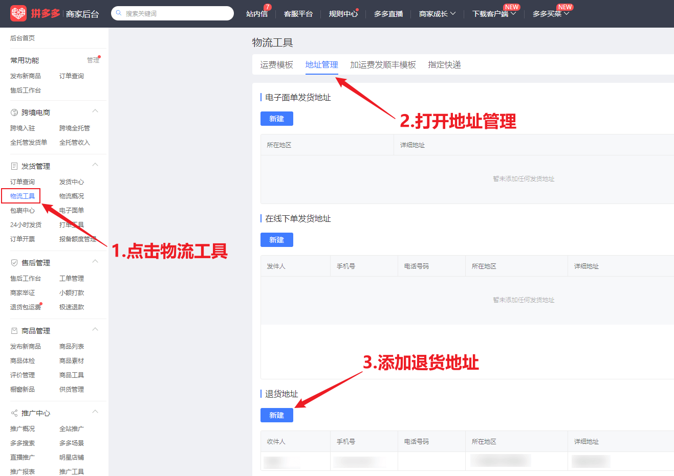
Task: Open 站内信 messages
Action: click(x=257, y=14)
